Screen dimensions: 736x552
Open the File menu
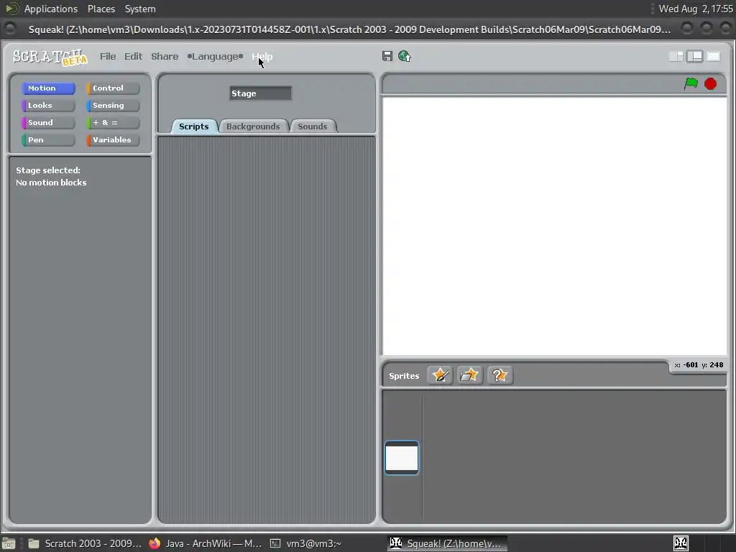[x=108, y=56]
